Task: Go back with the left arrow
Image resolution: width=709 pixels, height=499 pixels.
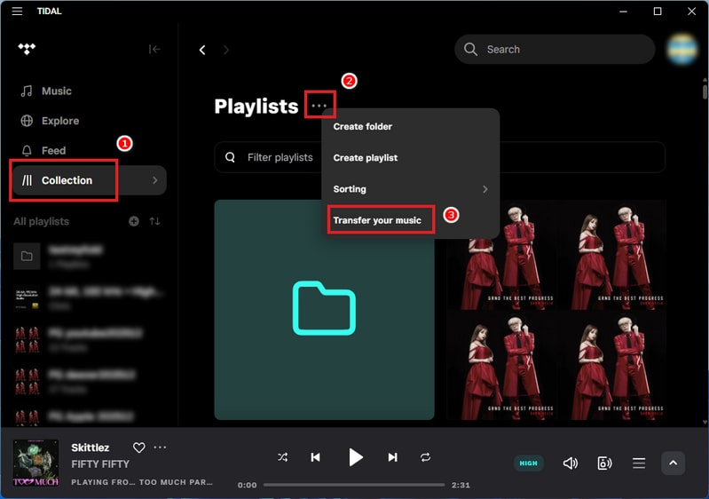Action: [x=202, y=50]
